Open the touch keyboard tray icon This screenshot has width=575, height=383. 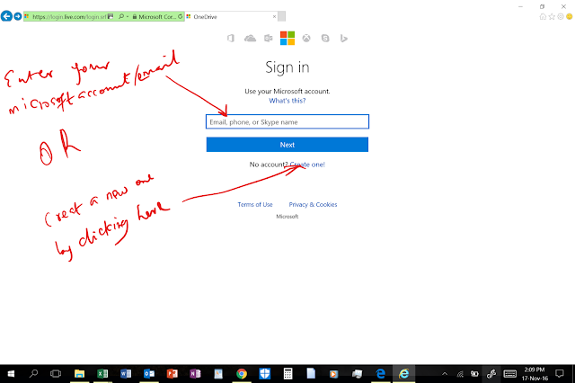pos(510,374)
